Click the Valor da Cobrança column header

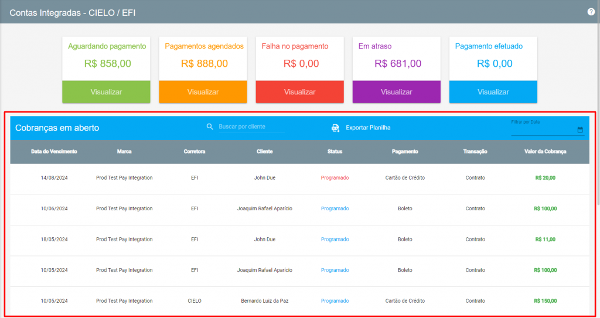(546, 152)
